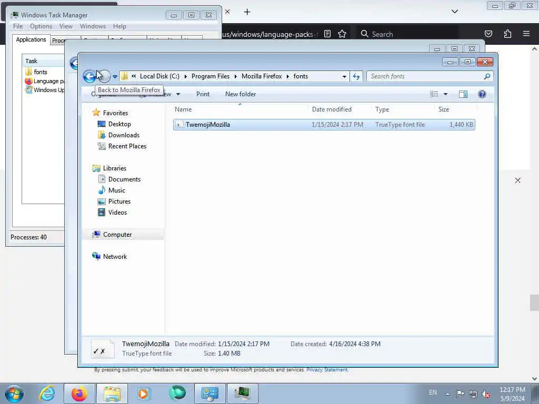Open Firefox extensions puzzle icon
This screenshot has height=404, width=539.
click(507, 34)
